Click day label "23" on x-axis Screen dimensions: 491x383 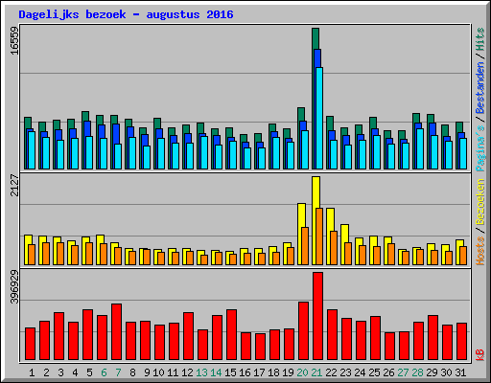(x=345, y=372)
